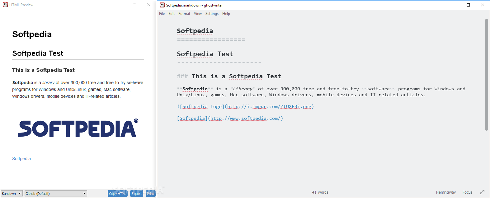The height and width of the screenshot is (198, 490).
Task: Click the HTML Preview window icon
Action: 5,5
